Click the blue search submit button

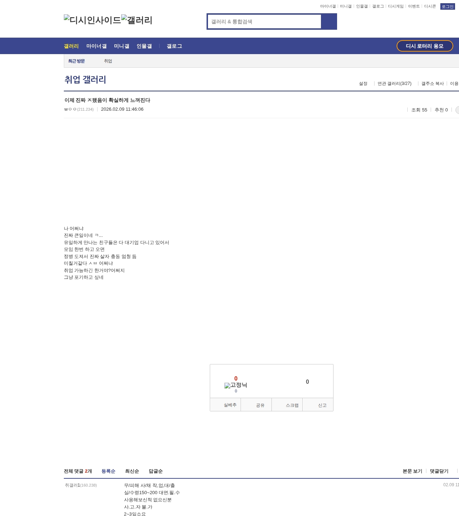coord(329,21)
